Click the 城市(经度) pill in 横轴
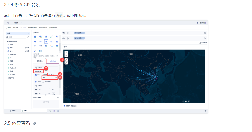The width and height of the screenshot is (252, 132). coord(79,33)
